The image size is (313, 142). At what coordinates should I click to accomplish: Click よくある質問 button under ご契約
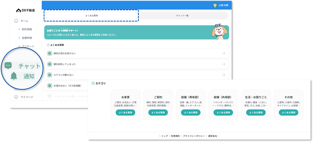(x=158, y=113)
